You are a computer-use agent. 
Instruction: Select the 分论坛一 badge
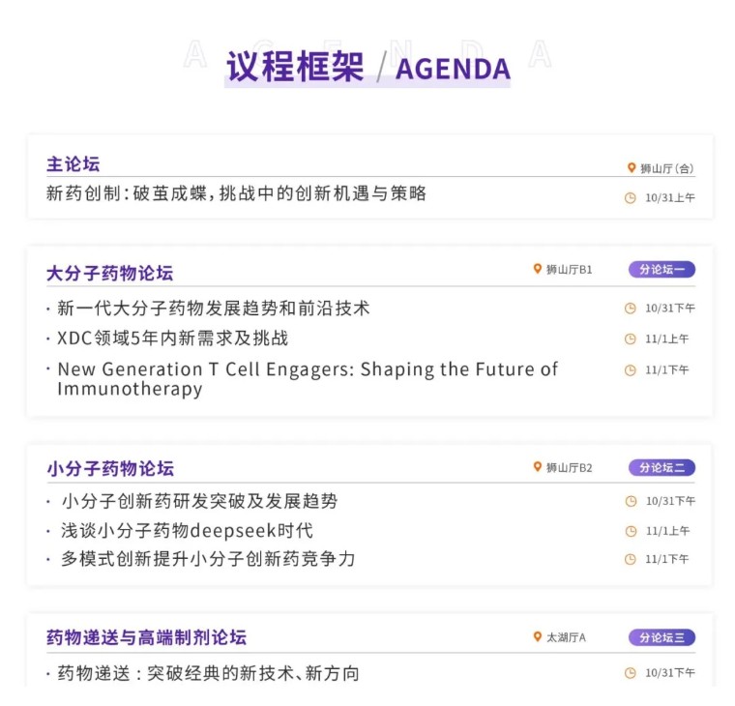point(661,270)
